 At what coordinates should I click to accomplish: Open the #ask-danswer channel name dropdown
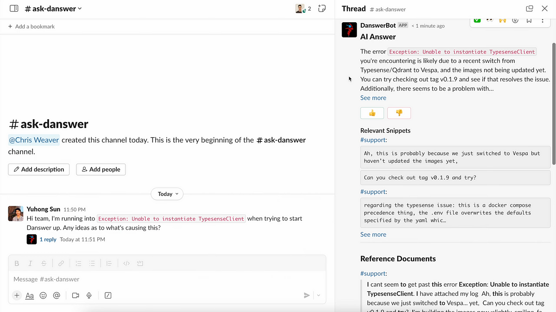[x=53, y=8]
